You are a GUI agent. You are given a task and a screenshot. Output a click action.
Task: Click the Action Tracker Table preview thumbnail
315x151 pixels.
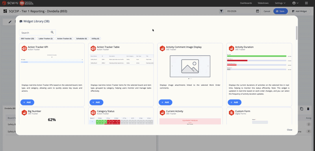[121, 59]
